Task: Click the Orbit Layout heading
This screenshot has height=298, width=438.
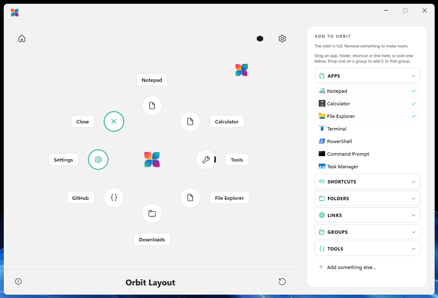Action: (x=150, y=282)
